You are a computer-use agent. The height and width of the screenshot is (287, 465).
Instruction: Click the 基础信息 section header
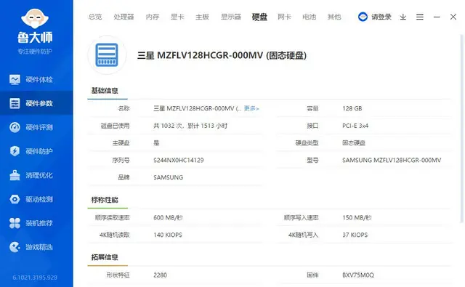(105, 91)
